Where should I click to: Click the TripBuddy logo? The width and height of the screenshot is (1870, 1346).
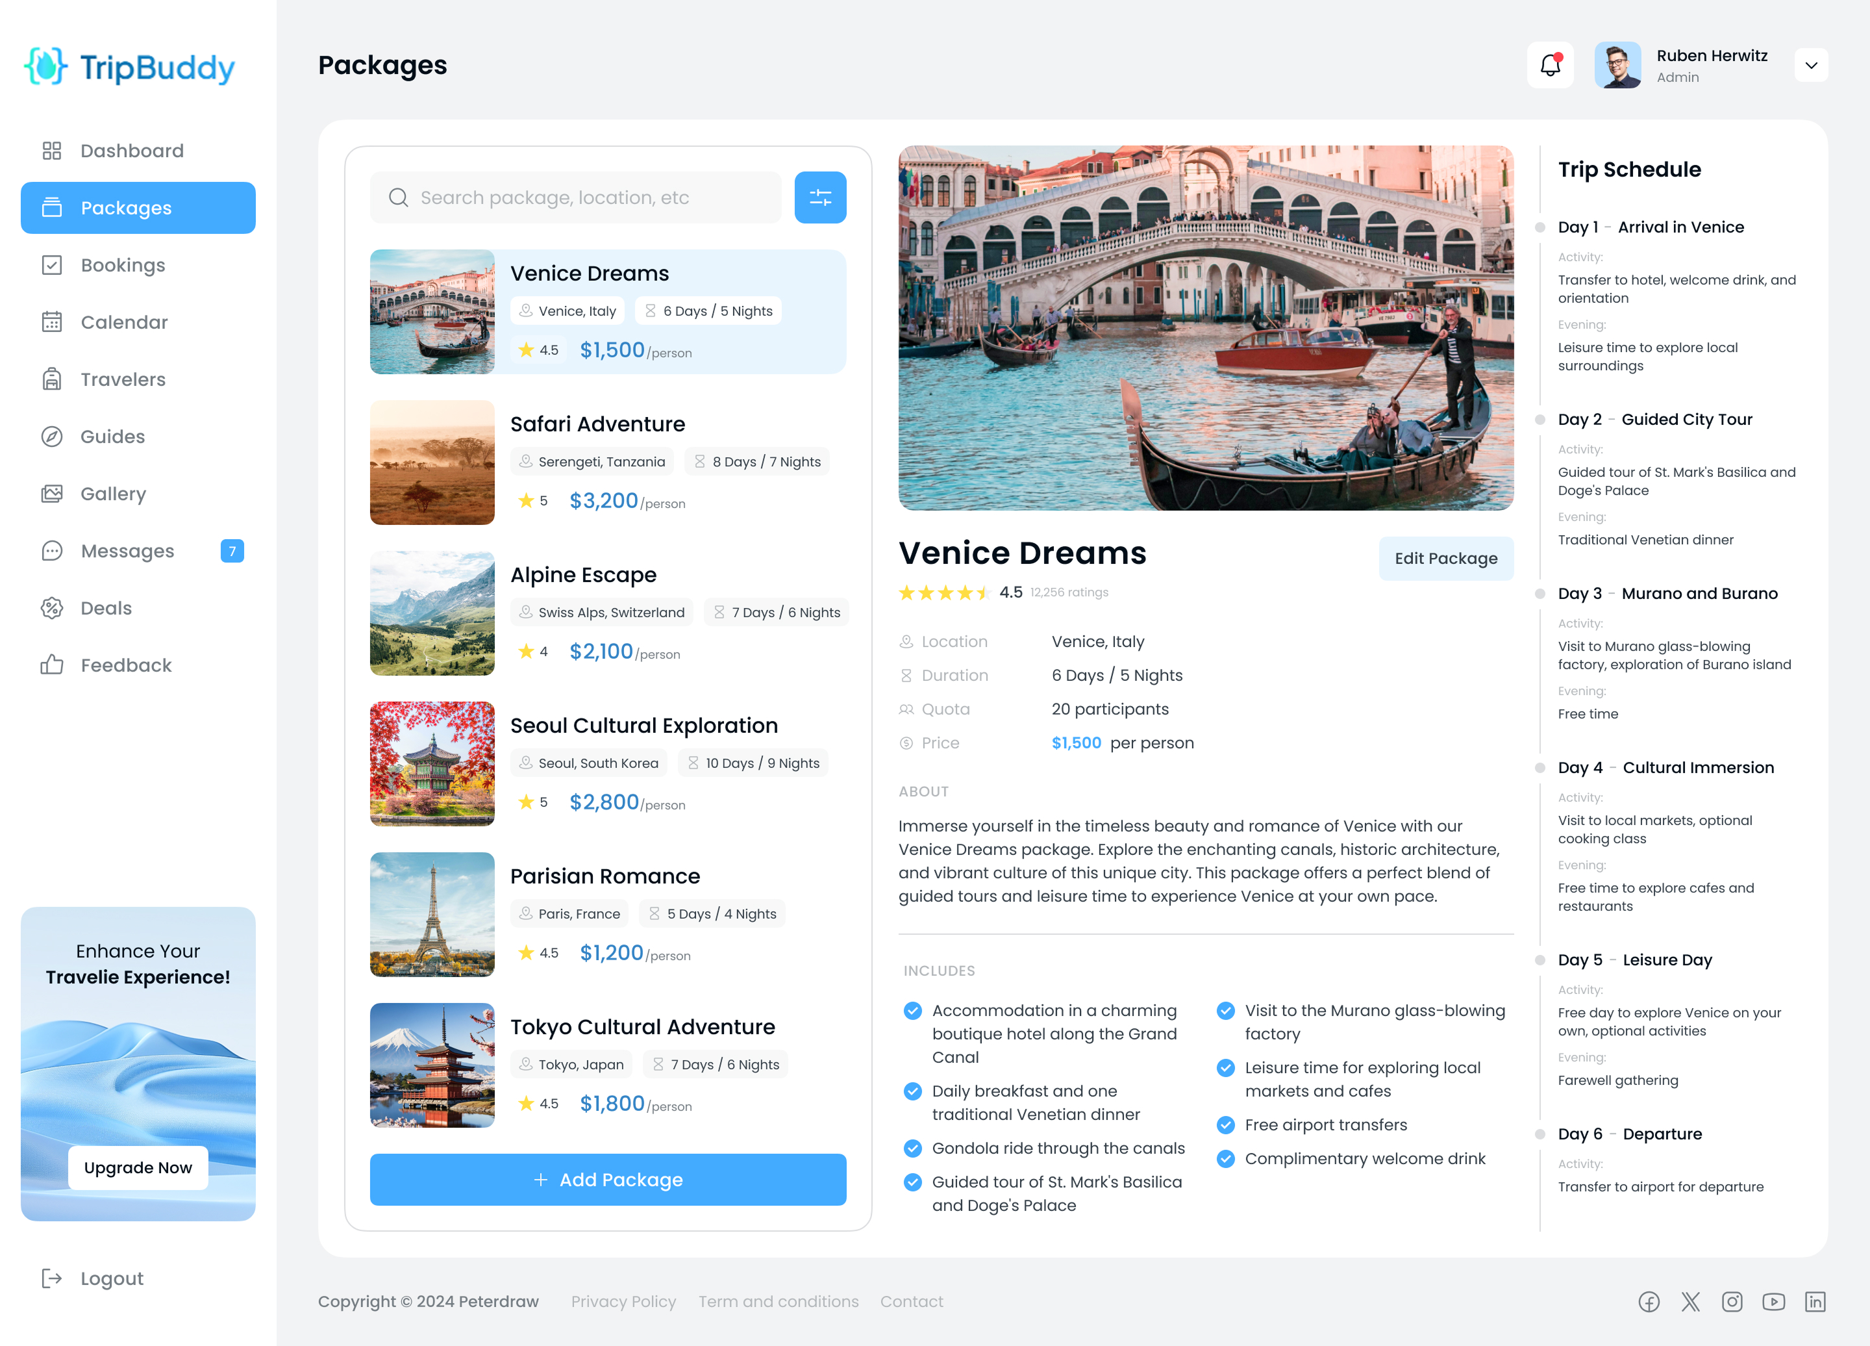[x=129, y=67]
